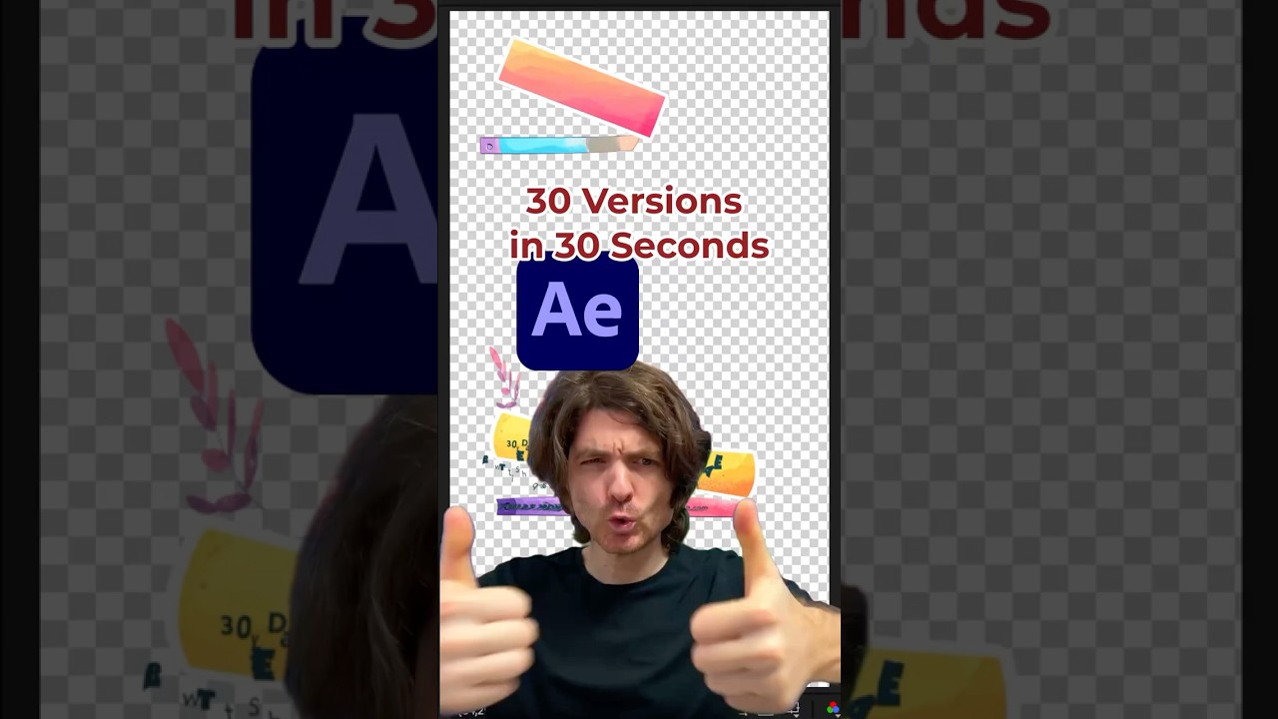The height and width of the screenshot is (719, 1278).
Task: Select the "in 30 Seconds" text line
Action: coord(639,246)
